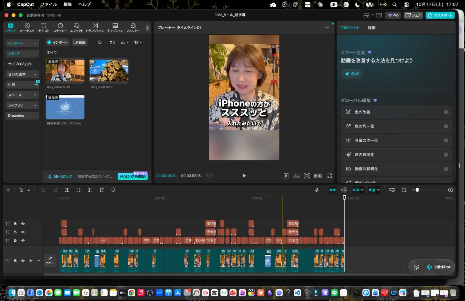Mute the main video track audio
Image resolution: width=465 pixels, height=301 pixels.
31,261
